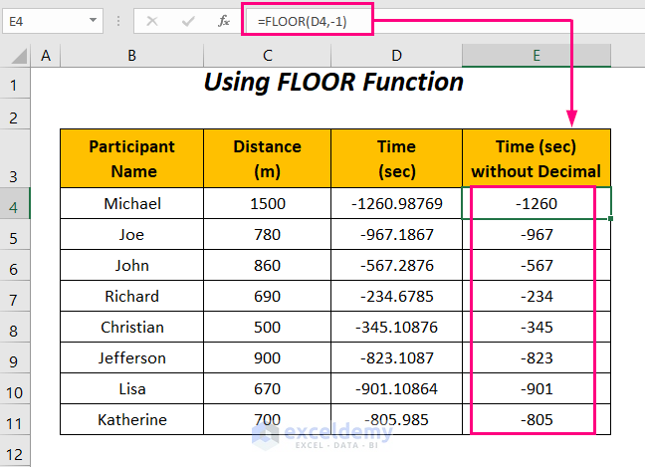Click the time cell -823.1087
645x467 pixels.
coord(396,357)
